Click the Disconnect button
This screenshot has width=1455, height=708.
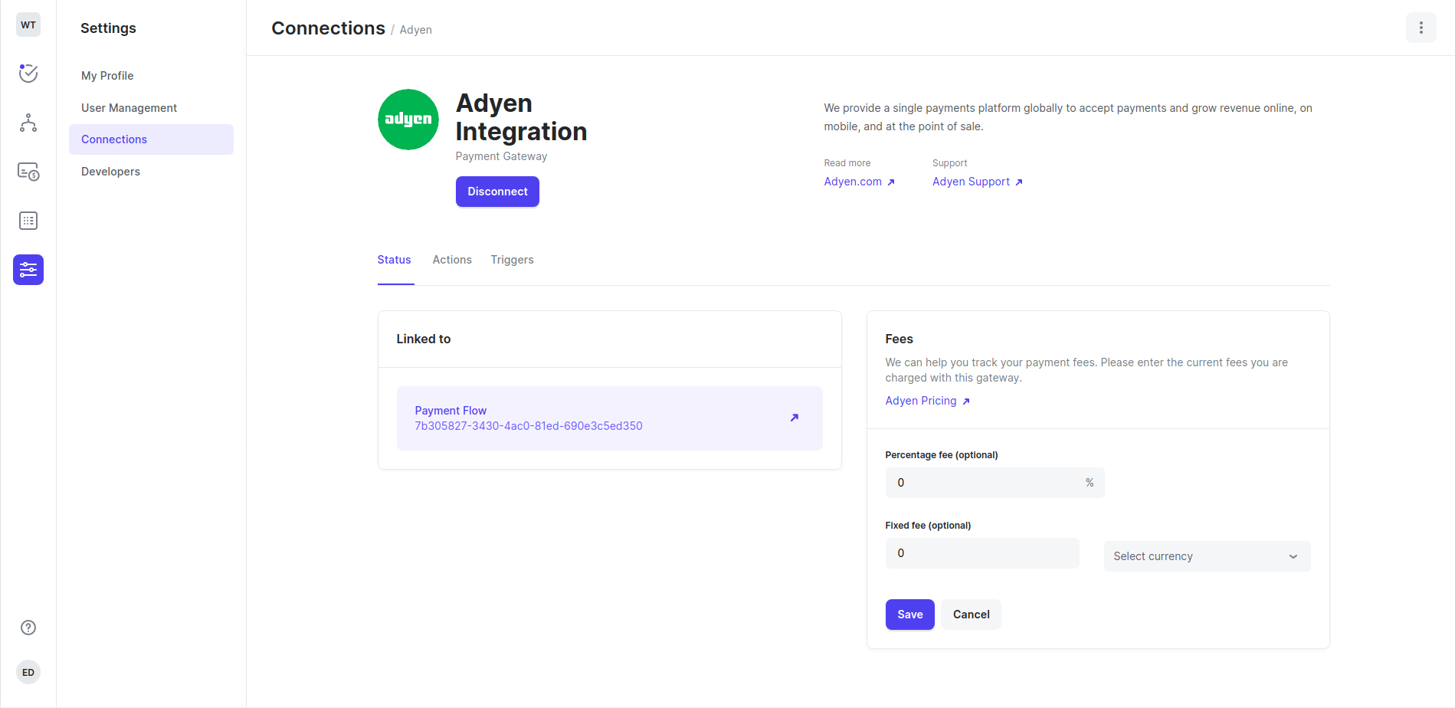click(x=496, y=191)
